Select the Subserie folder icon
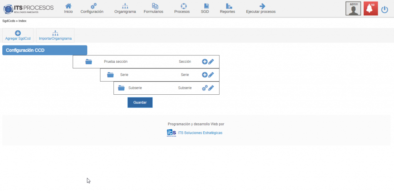The height and width of the screenshot is (191, 394). pyautogui.click(x=121, y=88)
